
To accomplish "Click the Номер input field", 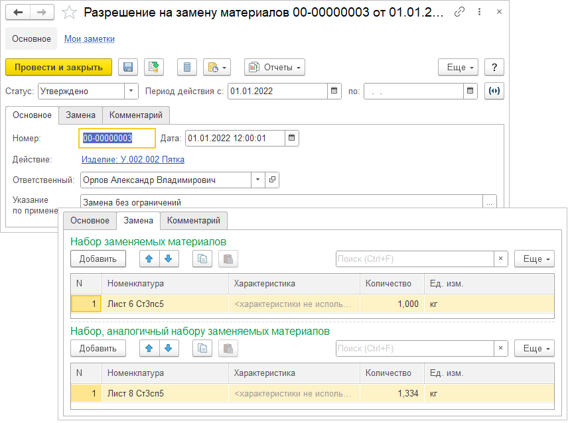I will (x=117, y=138).
